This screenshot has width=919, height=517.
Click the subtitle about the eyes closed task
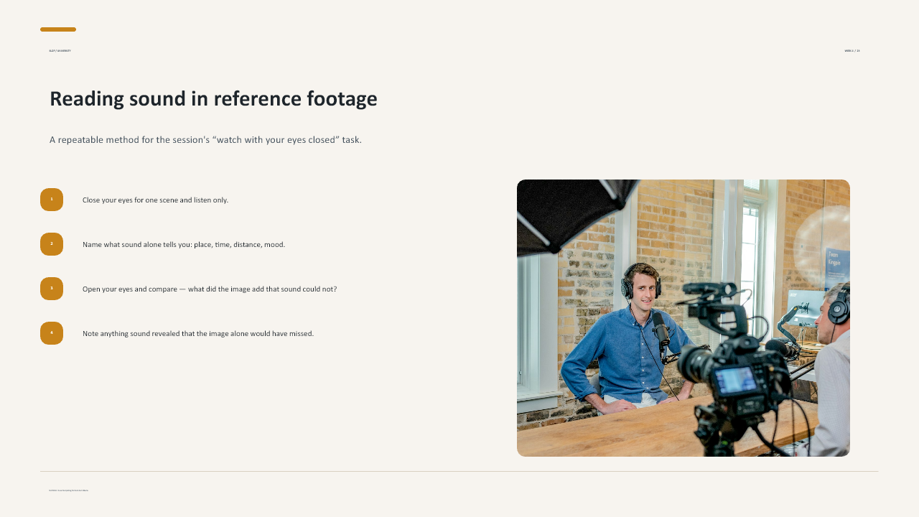[205, 140]
